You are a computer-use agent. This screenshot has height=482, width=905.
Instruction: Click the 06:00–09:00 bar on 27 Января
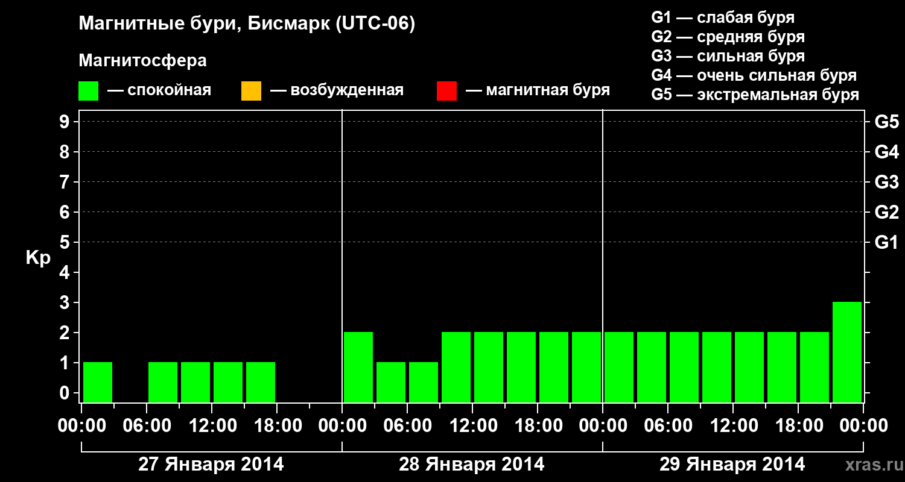163,382
